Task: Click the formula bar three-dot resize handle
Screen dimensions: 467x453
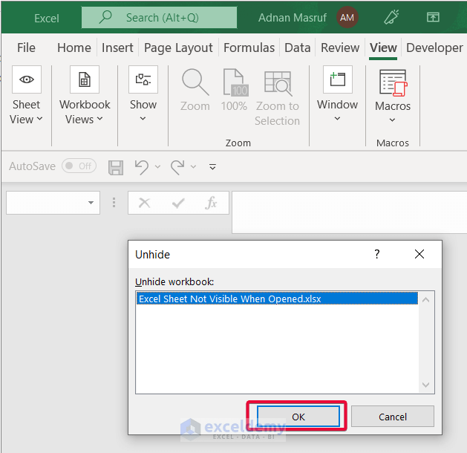Action: pos(114,203)
